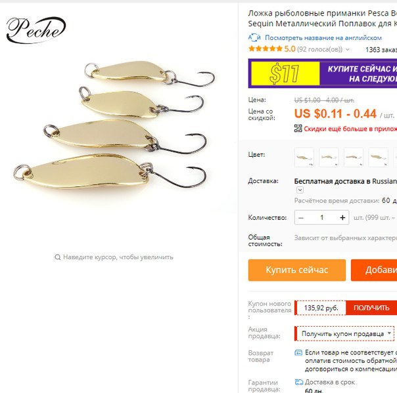This screenshot has height=393, width=397.
Task: Click the translate icon beside the English title link
Action: [x=254, y=37]
